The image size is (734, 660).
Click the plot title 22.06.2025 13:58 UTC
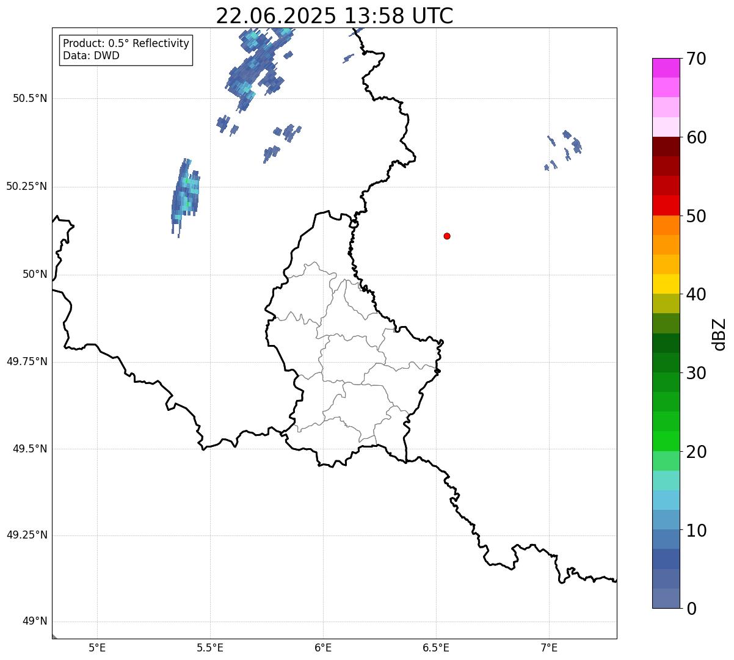point(335,16)
